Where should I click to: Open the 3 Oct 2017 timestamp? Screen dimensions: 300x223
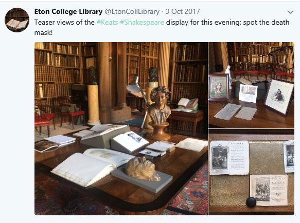183,12
